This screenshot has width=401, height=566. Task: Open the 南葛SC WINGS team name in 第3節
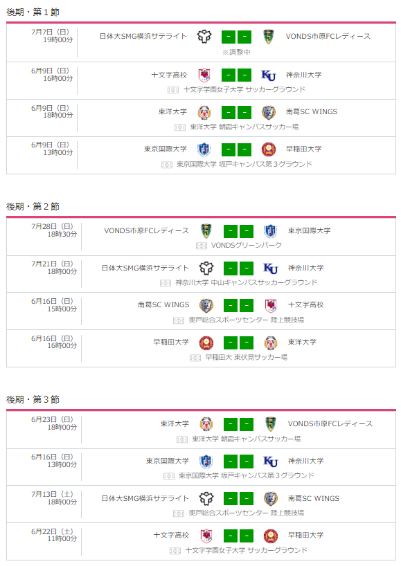tap(314, 498)
